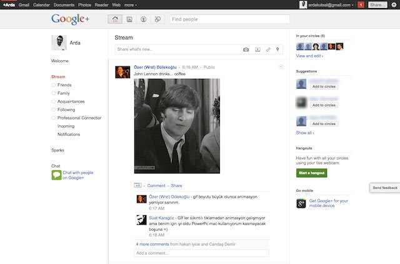Expand the 4 more comments link
The image size is (400, 264).
click(x=152, y=243)
